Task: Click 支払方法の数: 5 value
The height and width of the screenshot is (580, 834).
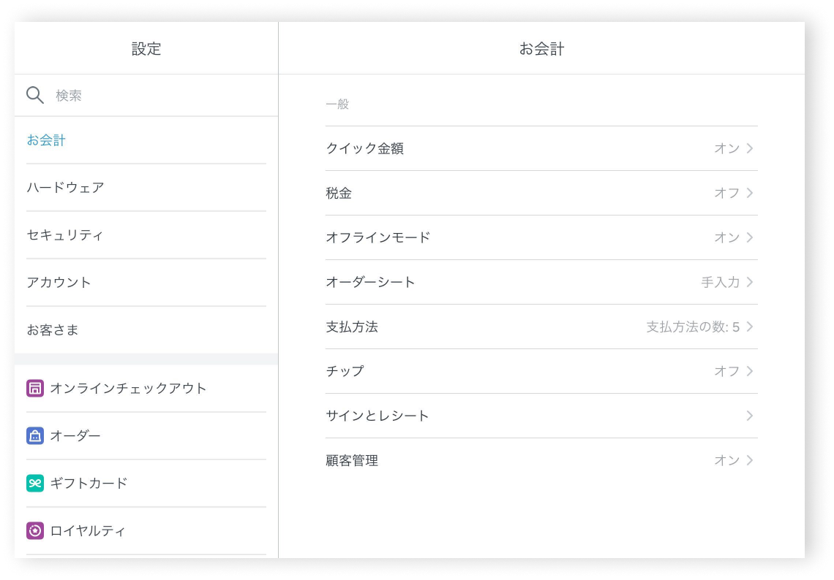Action: click(x=693, y=327)
